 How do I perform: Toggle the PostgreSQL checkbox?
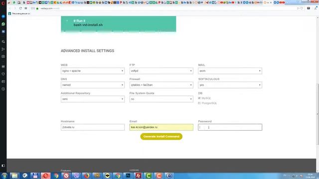pyautogui.click(x=199, y=103)
